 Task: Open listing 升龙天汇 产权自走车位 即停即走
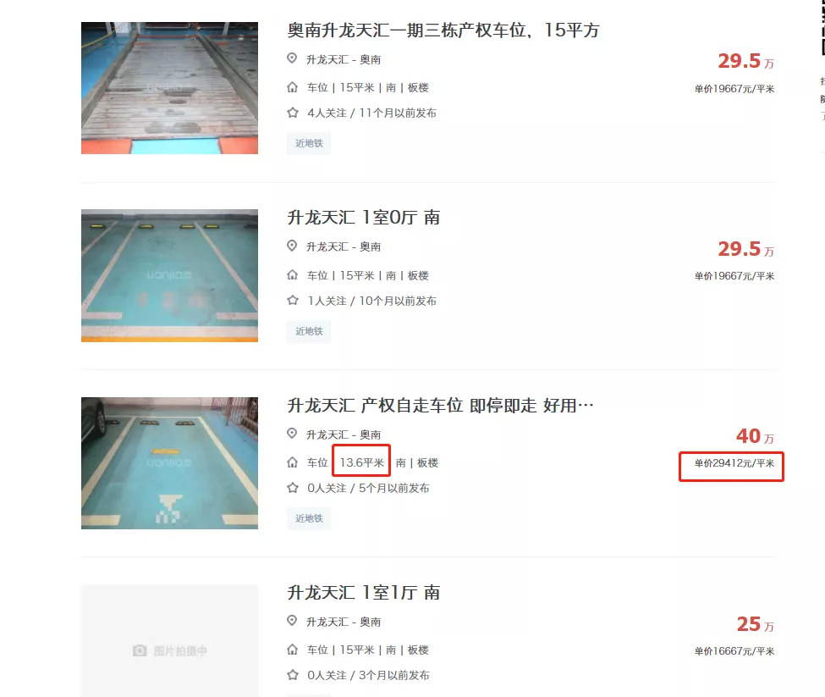440,406
